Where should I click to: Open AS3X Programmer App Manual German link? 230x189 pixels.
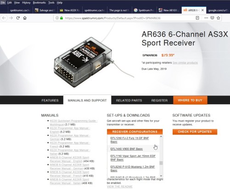[x=70, y=137]
